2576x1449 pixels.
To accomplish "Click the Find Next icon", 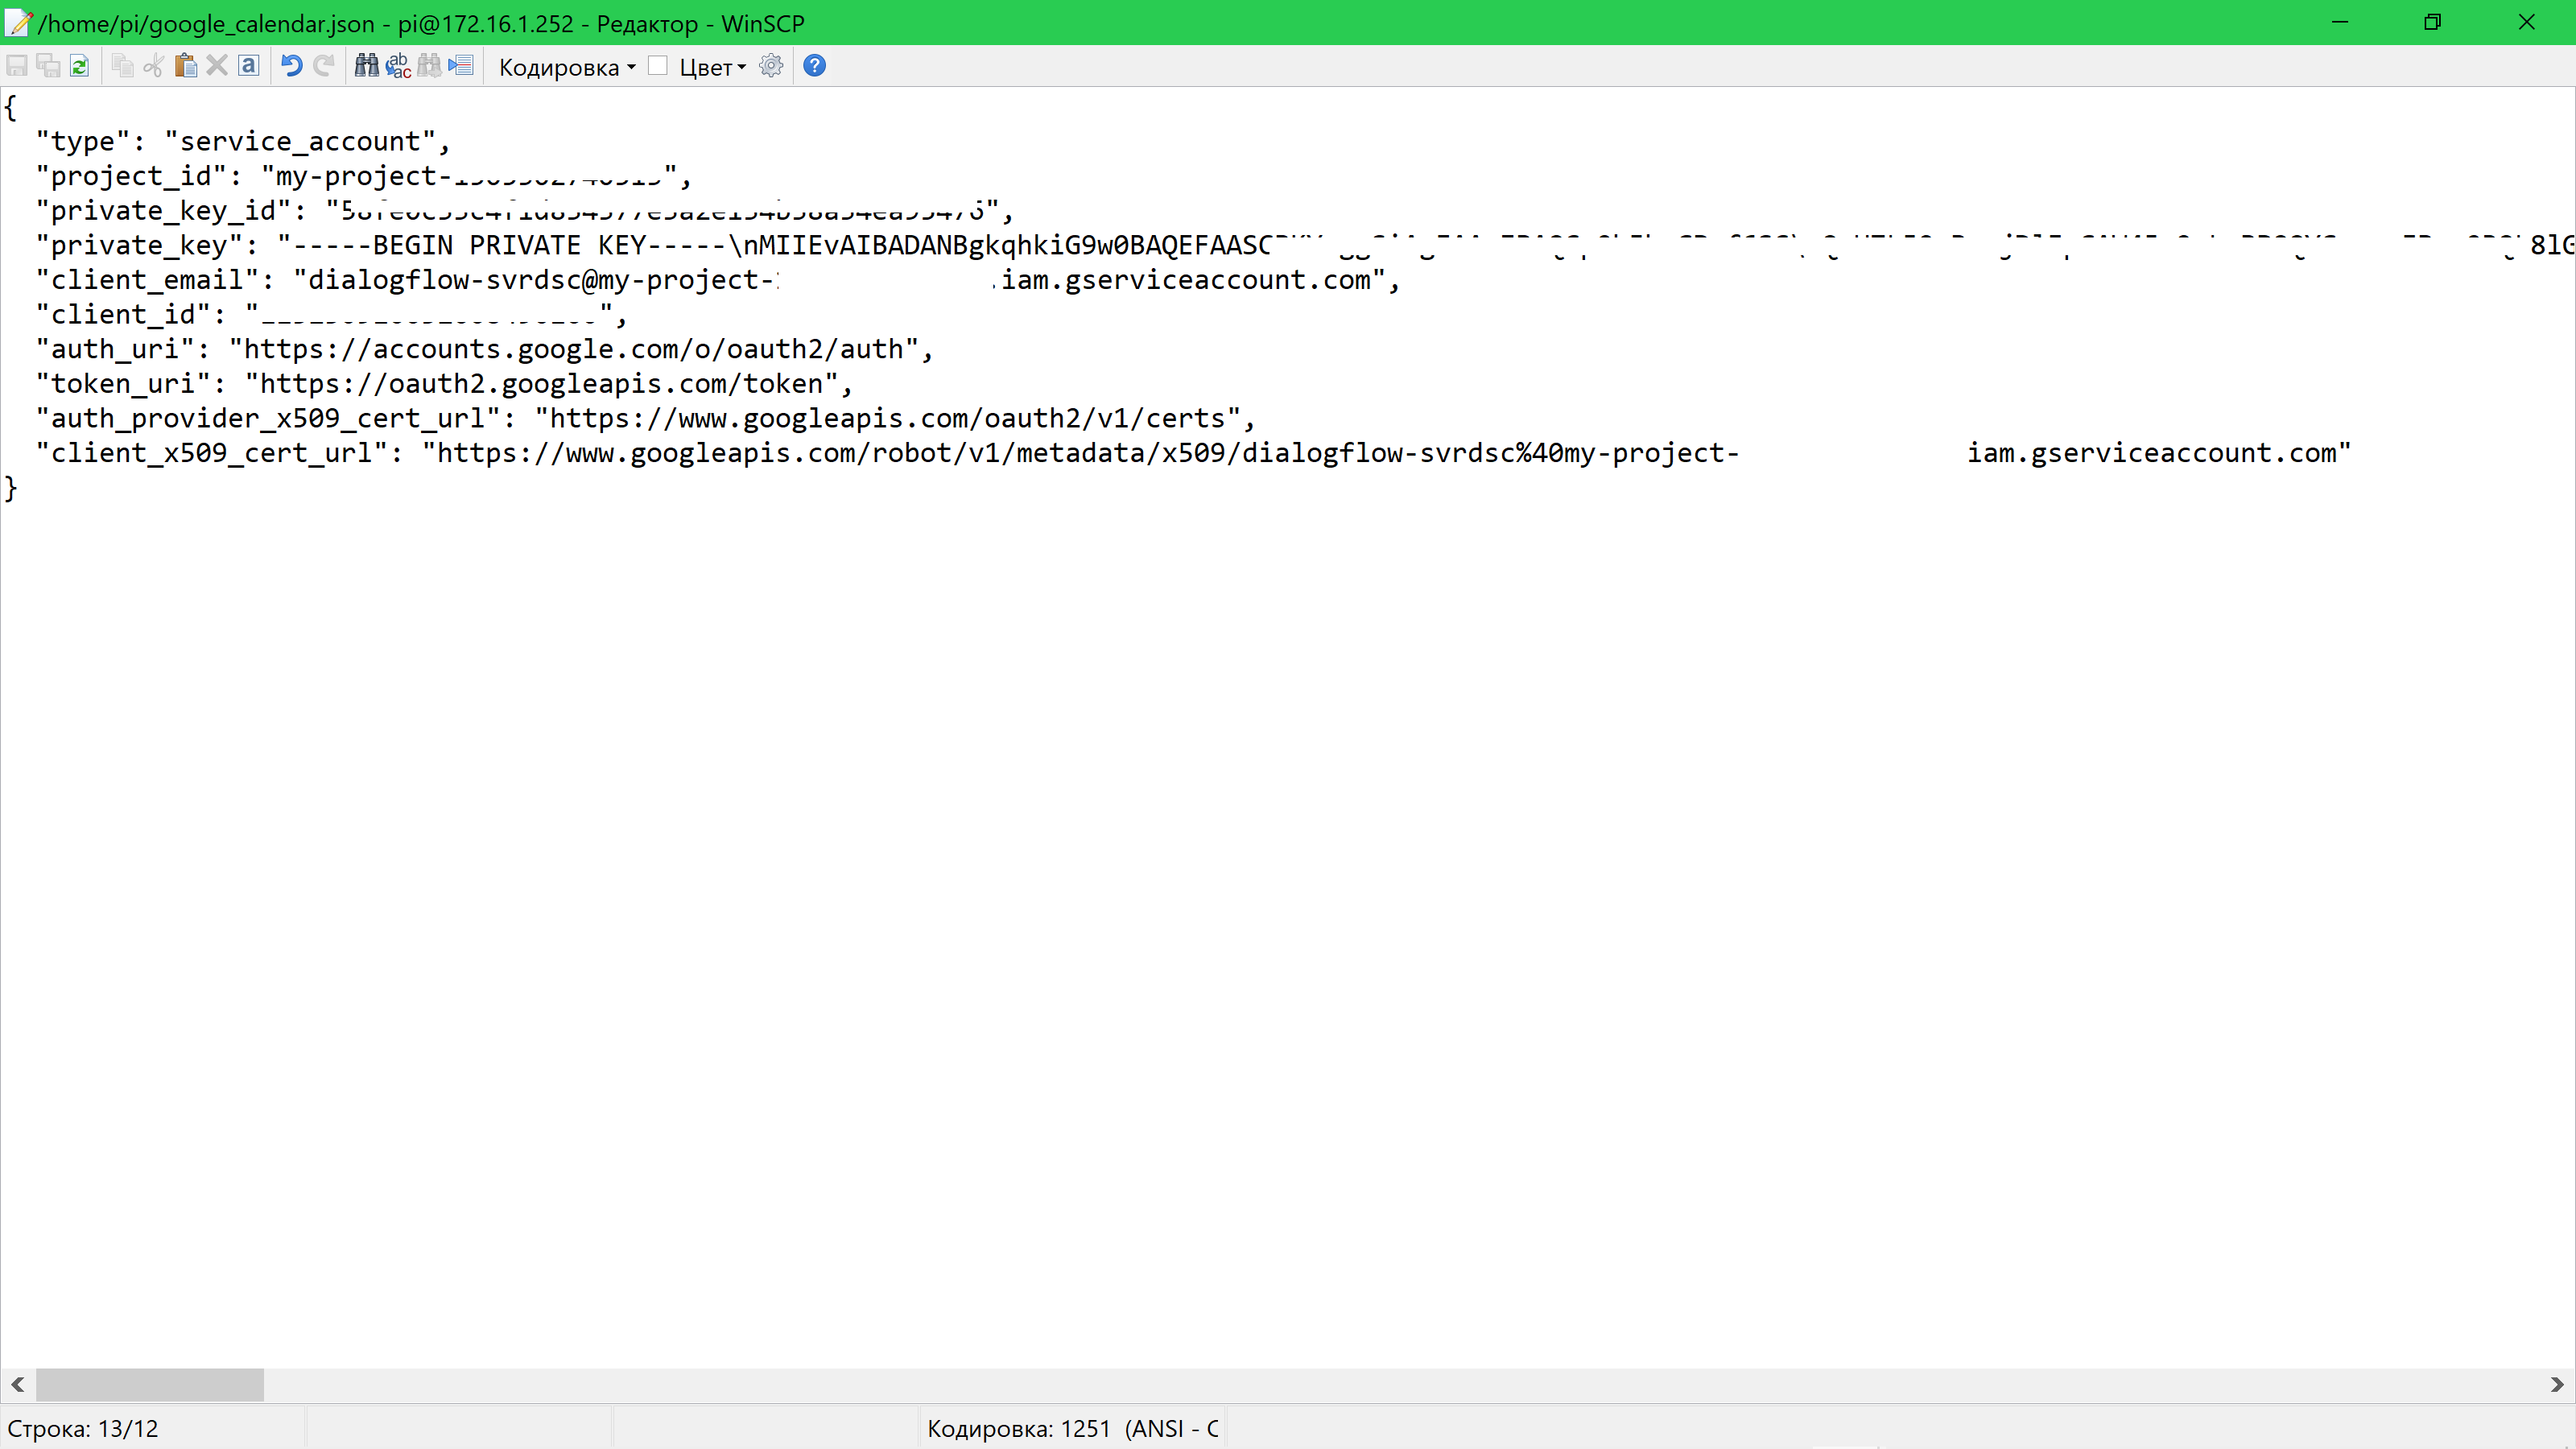I will [x=430, y=66].
